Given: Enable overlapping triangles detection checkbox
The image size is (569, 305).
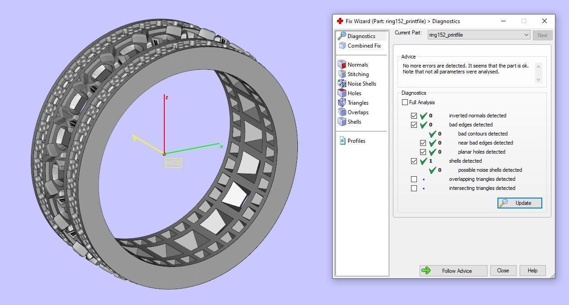Looking at the screenshot, I should [414, 179].
